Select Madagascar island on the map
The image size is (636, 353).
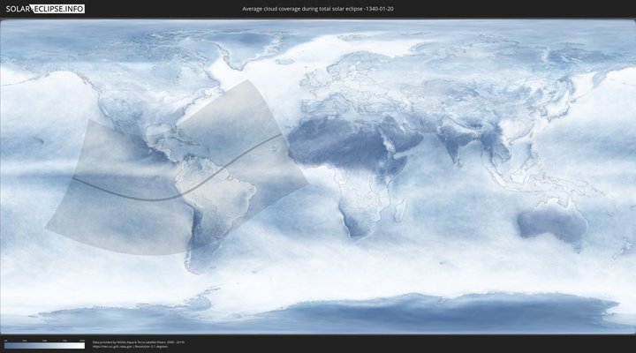(x=402, y=212)
